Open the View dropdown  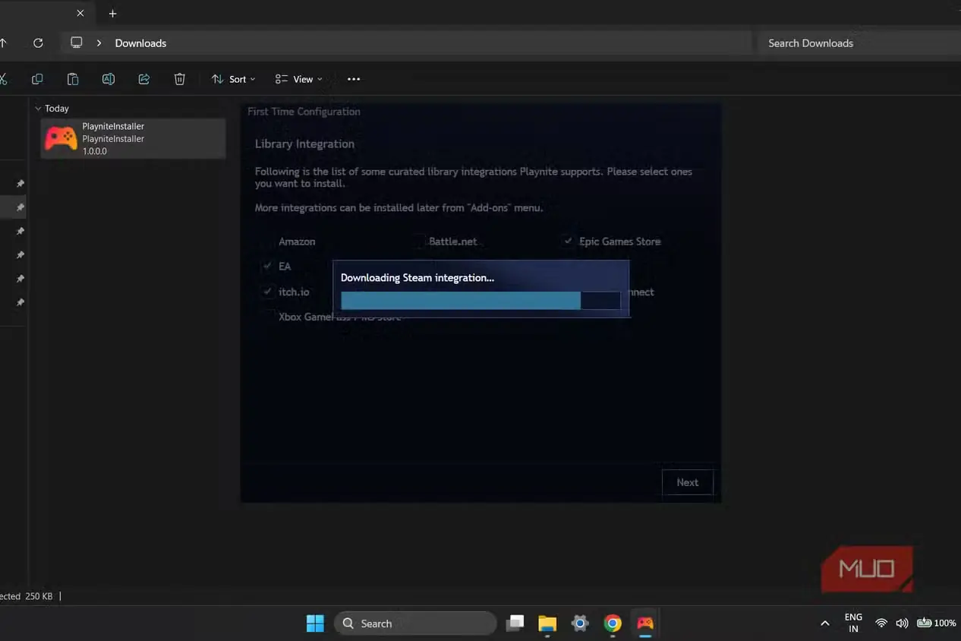pos(298,79)
